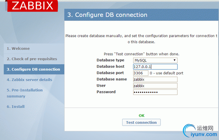Click the Password label
Screen dimensions: 219x140
coord(106,92)
